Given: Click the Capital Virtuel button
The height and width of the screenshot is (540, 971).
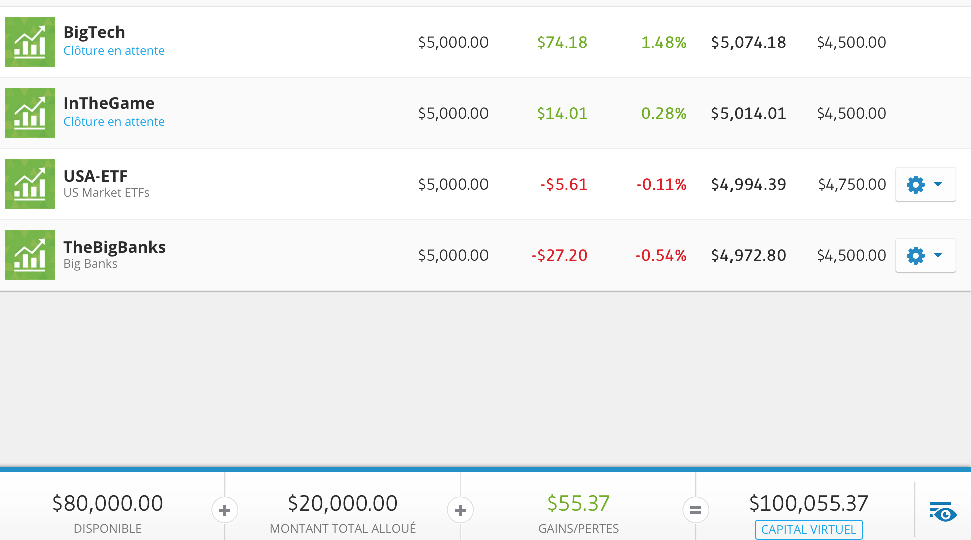Looking at the screenshot, I should click(808, 529).
